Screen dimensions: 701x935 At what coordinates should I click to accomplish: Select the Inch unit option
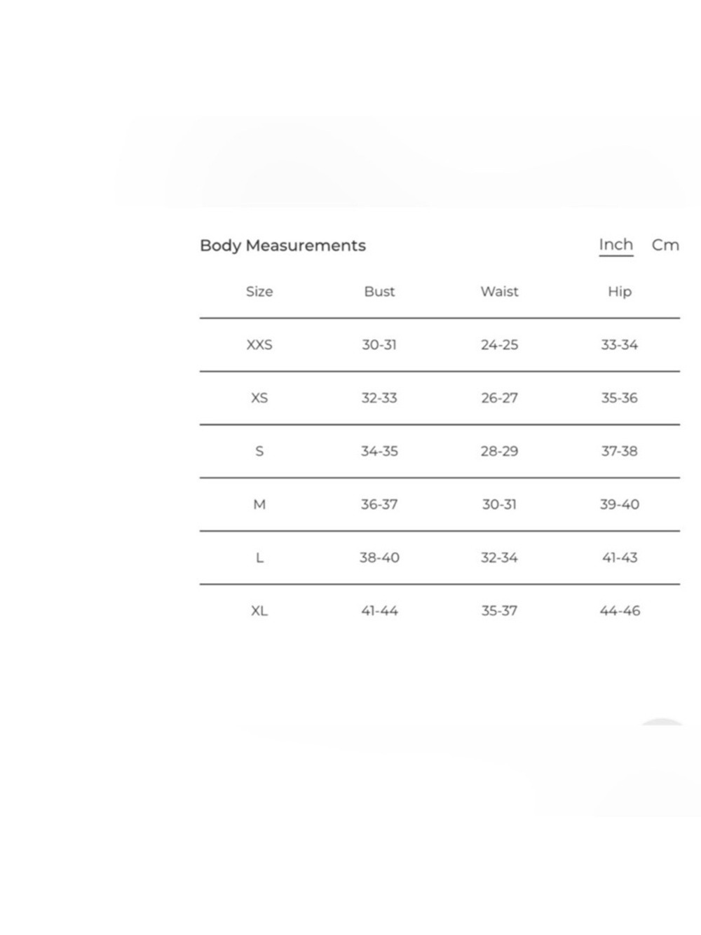(616, 245)
